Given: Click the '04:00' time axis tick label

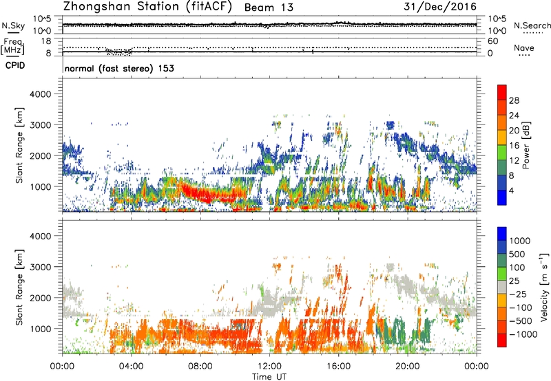Looking at the screenshot, I should click(131, 367).
